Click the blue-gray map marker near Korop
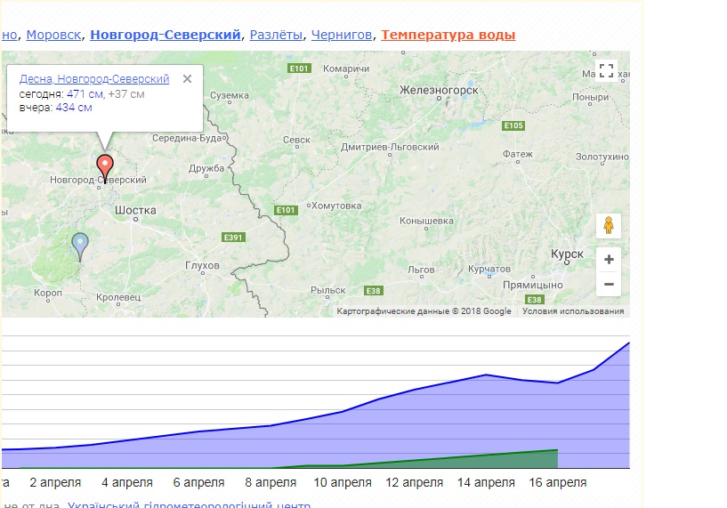 coord(80,244)
